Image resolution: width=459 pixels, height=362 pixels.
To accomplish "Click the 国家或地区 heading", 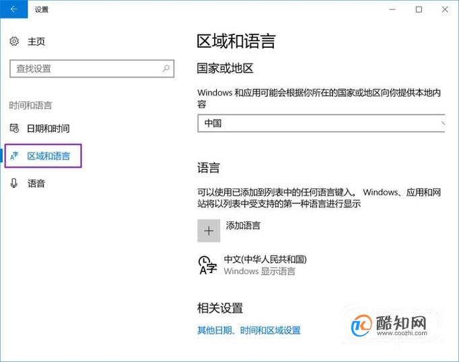I will pyautogui.click(x=225, y=68).
